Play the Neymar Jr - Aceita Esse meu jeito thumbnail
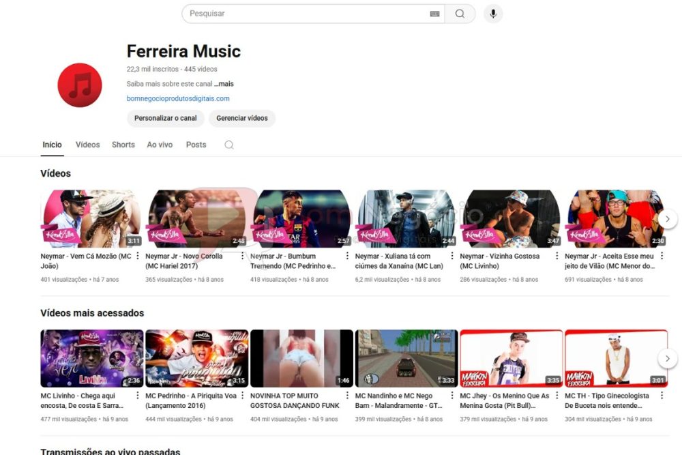 [x=616, y=219]
